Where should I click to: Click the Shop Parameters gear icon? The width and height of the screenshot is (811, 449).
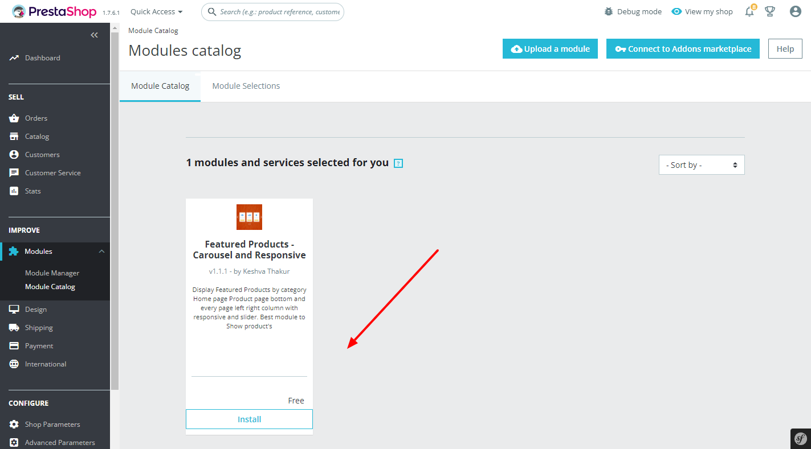pyautogui.click(x=14, y=425)
